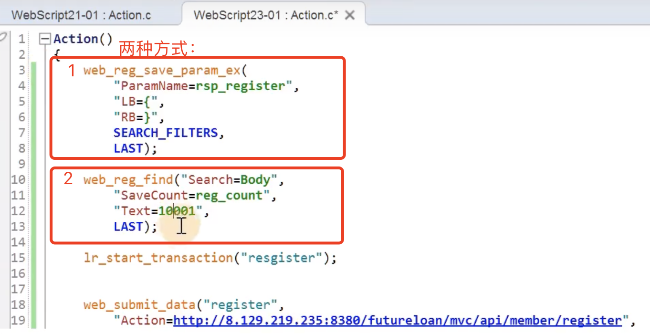Screen dimensions: 650x334
Task: Select the WebScript23-01 : Action.c* tab
Action: pyautogui.click(x=266, y=15)
